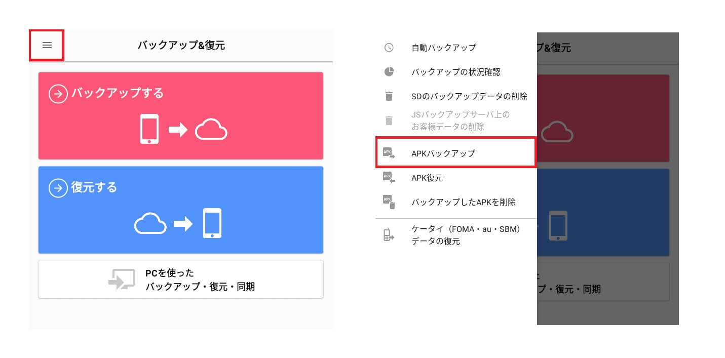The image size is (725, 358).
Task: Click the feature phone data restore icon
Action: pyautogui.click(x=389, y=235)
